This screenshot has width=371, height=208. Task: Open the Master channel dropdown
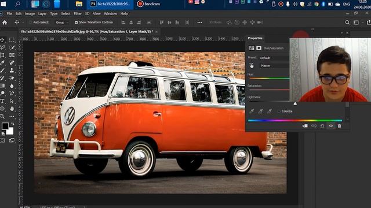274,65
